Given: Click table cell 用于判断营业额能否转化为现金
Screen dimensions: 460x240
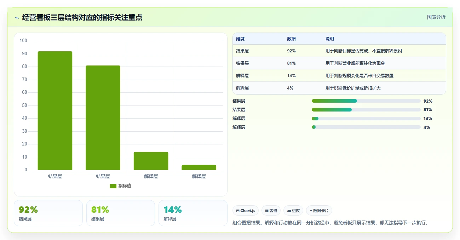Looking at the screenshot, I should click(355, 63).
